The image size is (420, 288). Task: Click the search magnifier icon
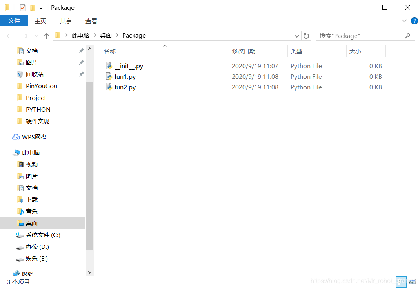408,36
